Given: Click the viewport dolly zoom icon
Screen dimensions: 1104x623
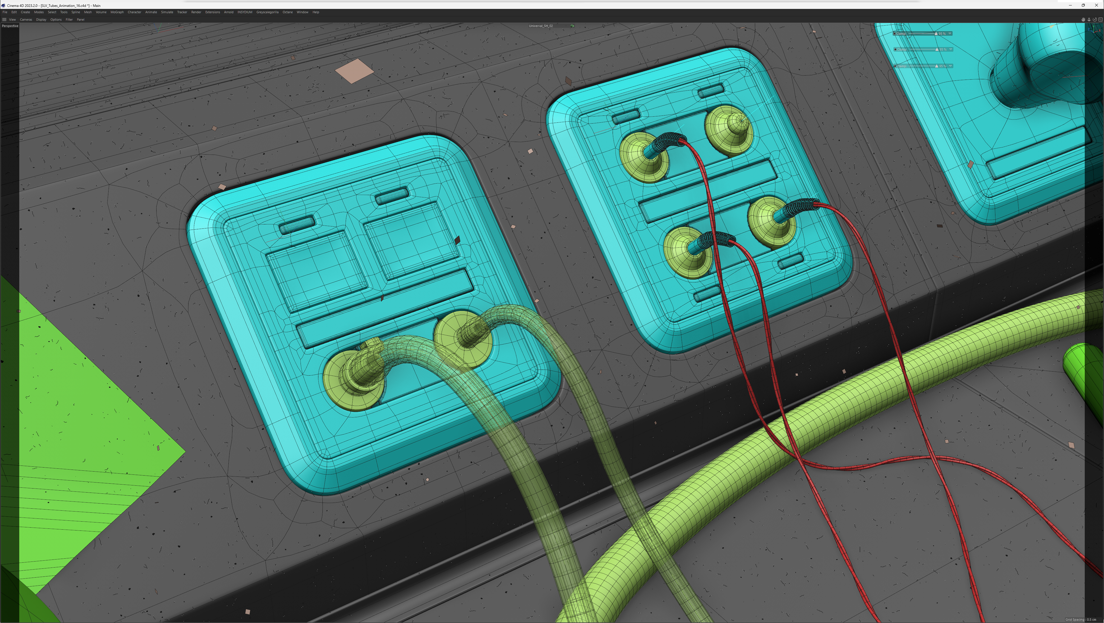Looking at the screenshot, I should point(1088,20).
